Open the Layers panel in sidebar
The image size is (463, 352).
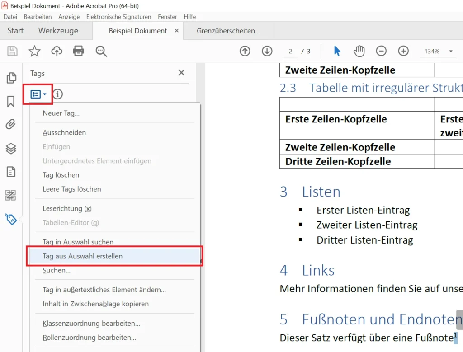tap(11, 148)
